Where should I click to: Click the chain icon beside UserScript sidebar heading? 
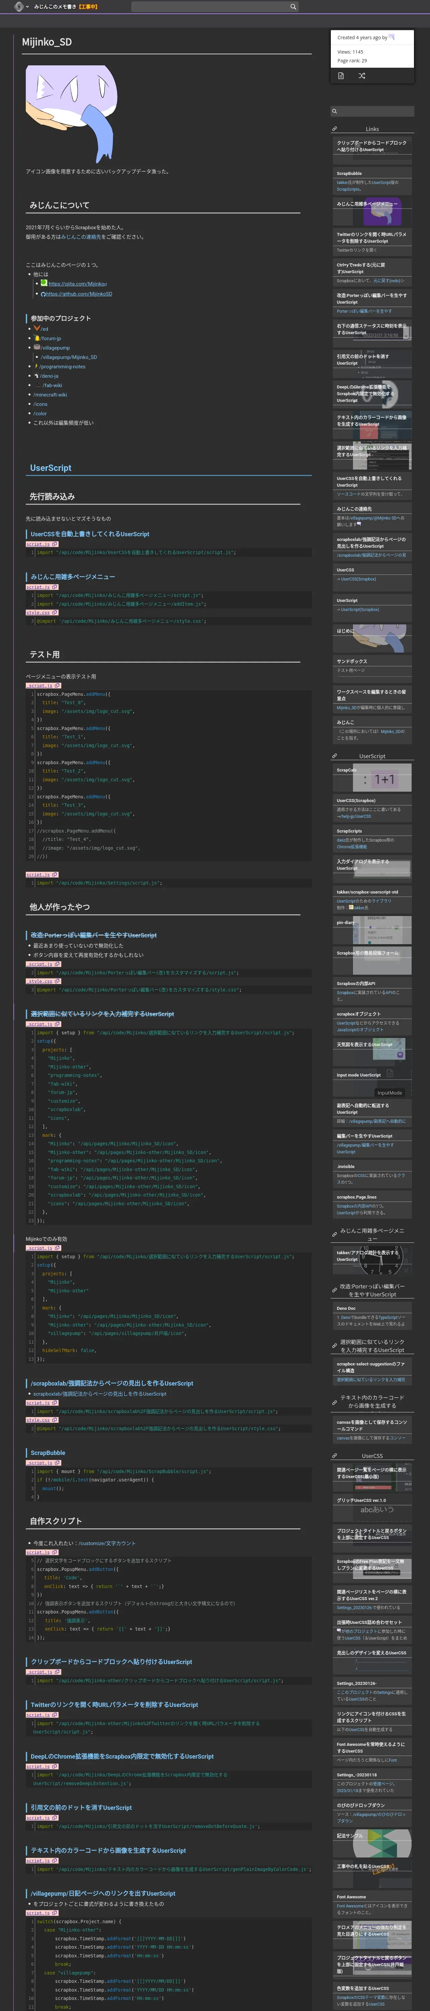coord(335,756)
